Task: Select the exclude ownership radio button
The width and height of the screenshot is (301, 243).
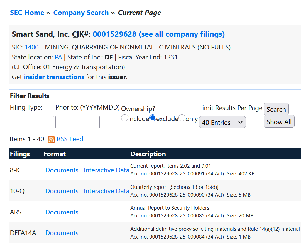Action: tap(153, 118)
